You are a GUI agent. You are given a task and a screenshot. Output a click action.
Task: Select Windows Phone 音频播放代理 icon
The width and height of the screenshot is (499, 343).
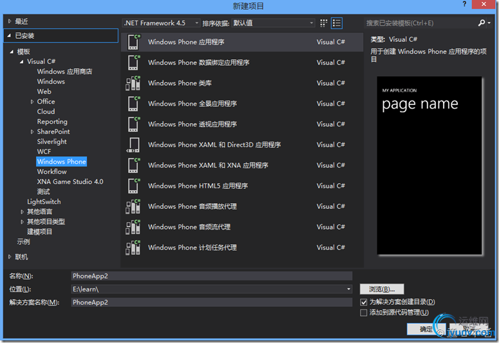coord(133,206)
